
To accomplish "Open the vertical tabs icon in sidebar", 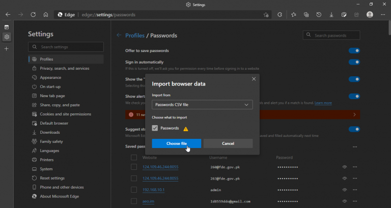I will click(7, 27).
